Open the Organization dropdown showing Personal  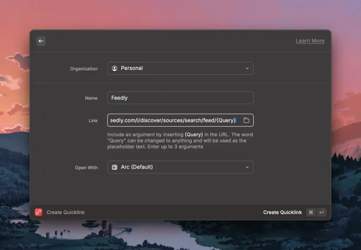[x=180, y=68]
